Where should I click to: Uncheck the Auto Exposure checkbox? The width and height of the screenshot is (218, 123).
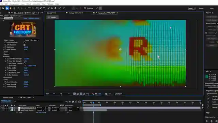[x=25, y=45]
